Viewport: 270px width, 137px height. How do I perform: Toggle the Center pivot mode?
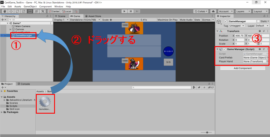tap(54, 11)
